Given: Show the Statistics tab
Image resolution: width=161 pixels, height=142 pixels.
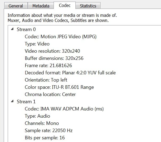Looking at the screenshot, I should (88, 6).
